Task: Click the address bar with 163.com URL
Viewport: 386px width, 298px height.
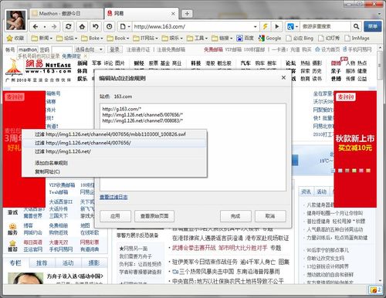Action: 192,26
